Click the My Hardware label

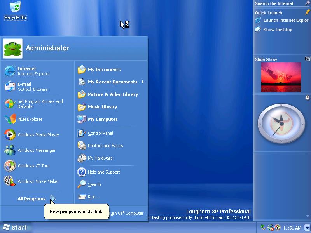(100, 158)
